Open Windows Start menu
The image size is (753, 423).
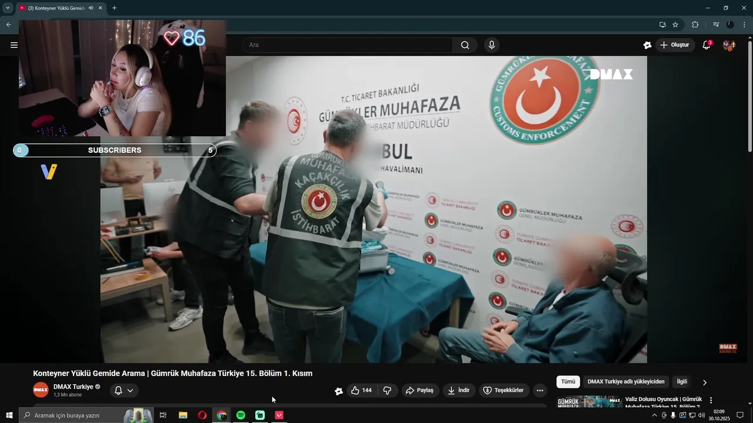[x=9, y=415]
